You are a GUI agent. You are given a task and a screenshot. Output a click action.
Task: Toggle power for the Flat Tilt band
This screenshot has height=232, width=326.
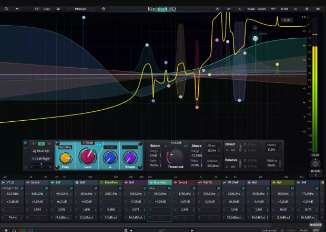[219, 188]
